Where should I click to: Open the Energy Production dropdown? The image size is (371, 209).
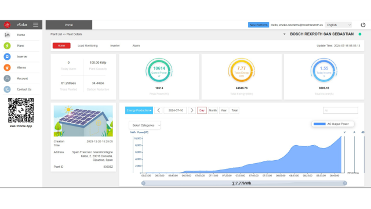[x=139, y=110]
